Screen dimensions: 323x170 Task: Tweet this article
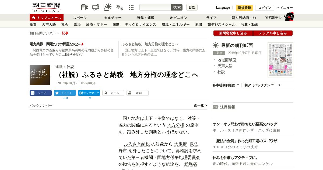65,93
